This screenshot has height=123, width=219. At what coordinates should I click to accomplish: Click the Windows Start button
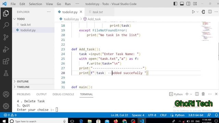point(4,121)
